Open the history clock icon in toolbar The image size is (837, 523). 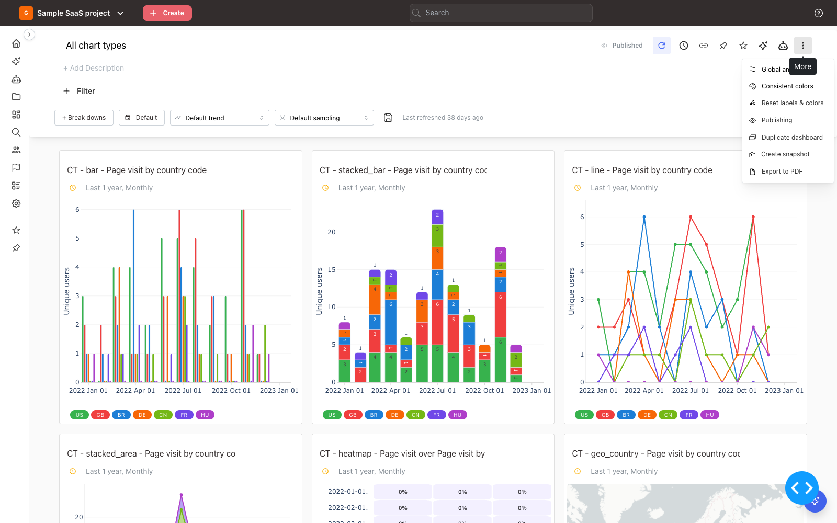684,46
